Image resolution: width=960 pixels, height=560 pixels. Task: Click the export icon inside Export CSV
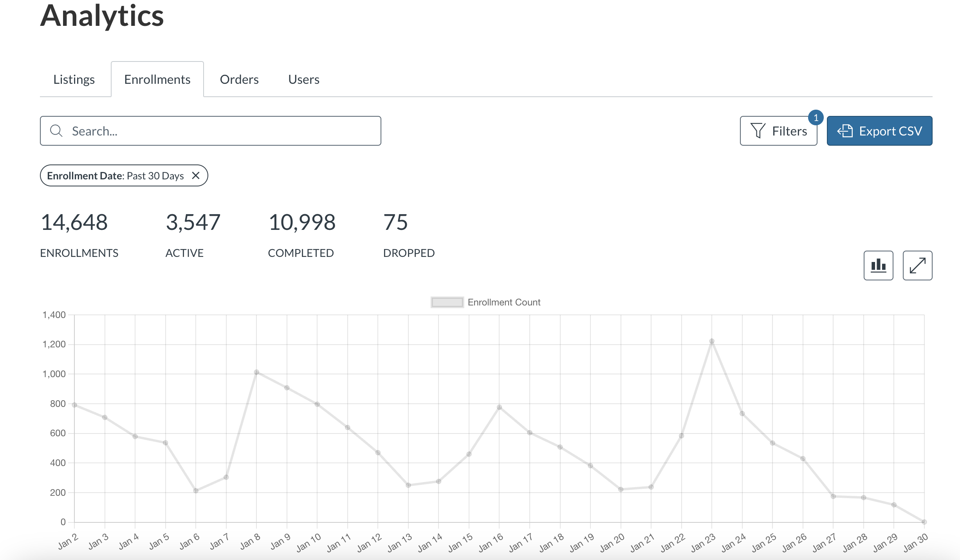(x=845, y=130)
